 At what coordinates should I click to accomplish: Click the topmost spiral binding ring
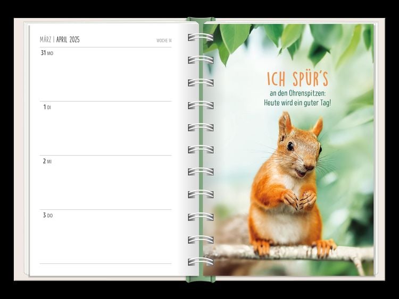click(201, 37)
